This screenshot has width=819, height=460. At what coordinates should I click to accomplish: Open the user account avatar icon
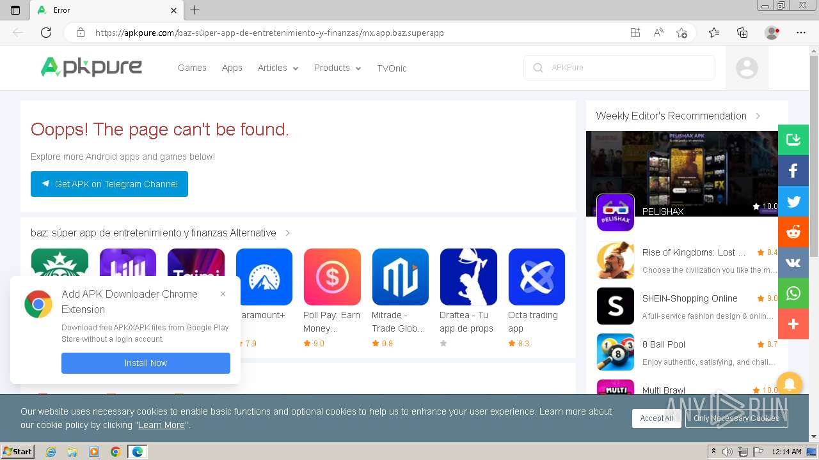pos(747,68)
